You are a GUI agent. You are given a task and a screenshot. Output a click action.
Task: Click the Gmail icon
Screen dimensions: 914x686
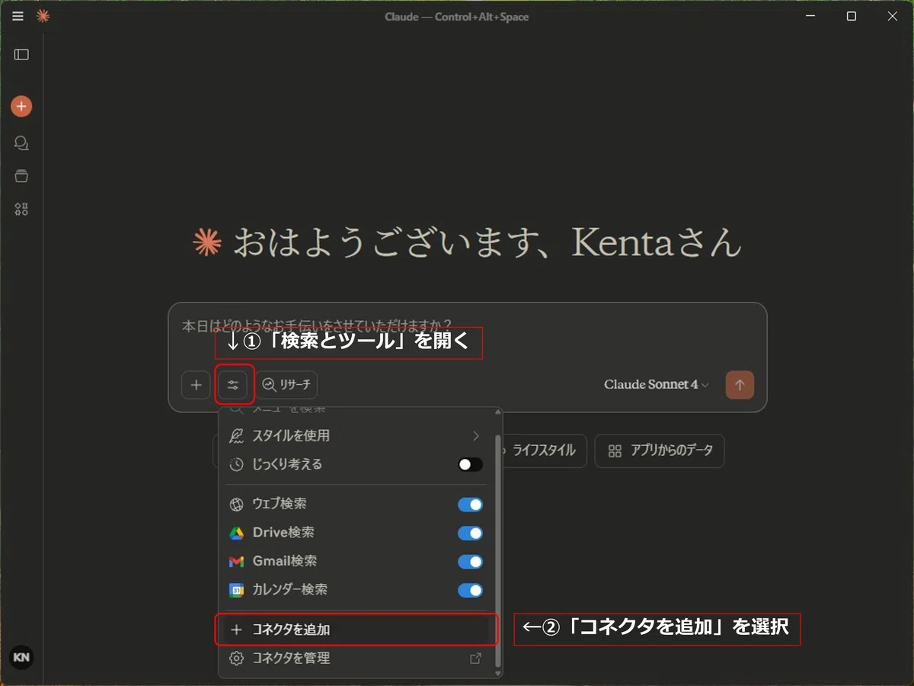click(x=237, y=562)
